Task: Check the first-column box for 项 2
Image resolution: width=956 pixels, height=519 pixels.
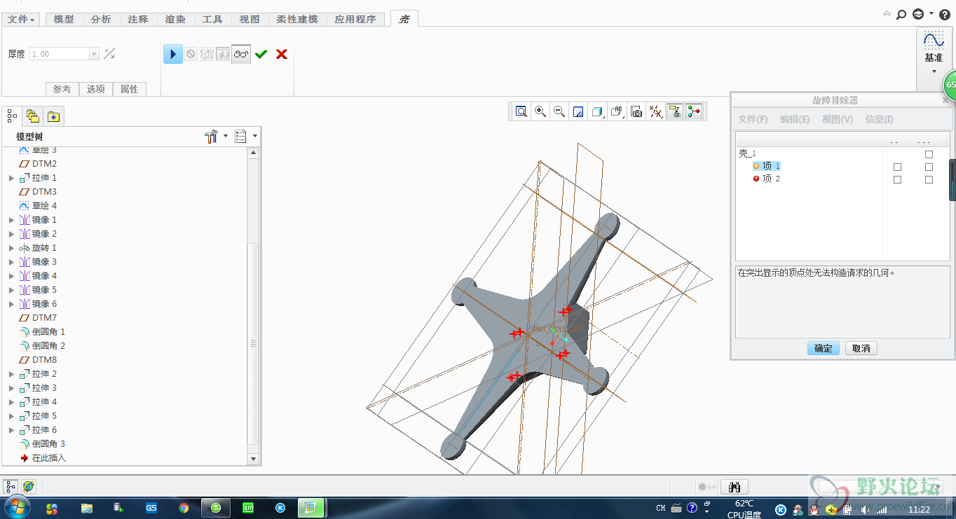Action: [x=897, y=180]
